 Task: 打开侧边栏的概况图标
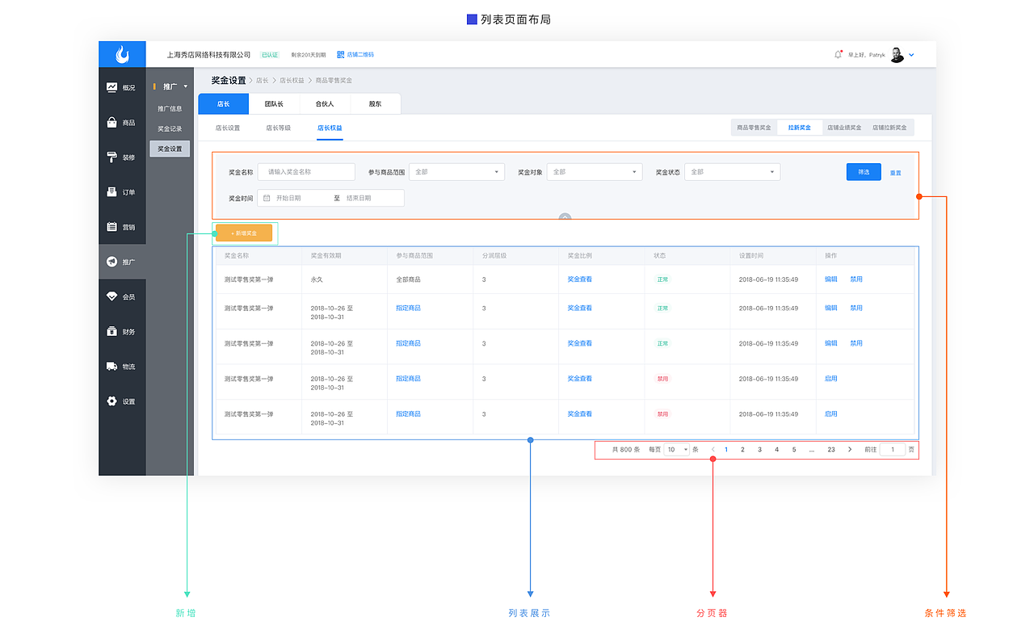coord(113,87)
